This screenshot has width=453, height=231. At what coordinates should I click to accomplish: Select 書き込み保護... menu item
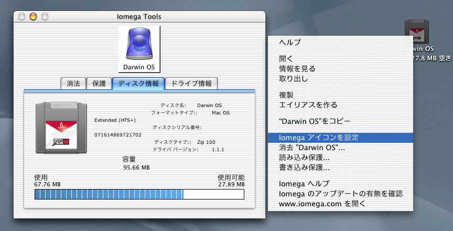pyautogui.click(x=340, y=167)
